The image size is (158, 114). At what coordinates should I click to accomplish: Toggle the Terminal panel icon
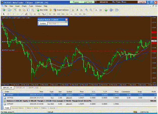(x=28, y=10)
